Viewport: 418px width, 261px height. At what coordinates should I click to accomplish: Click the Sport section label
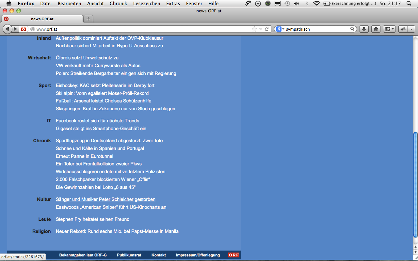[x=45, y=85]
